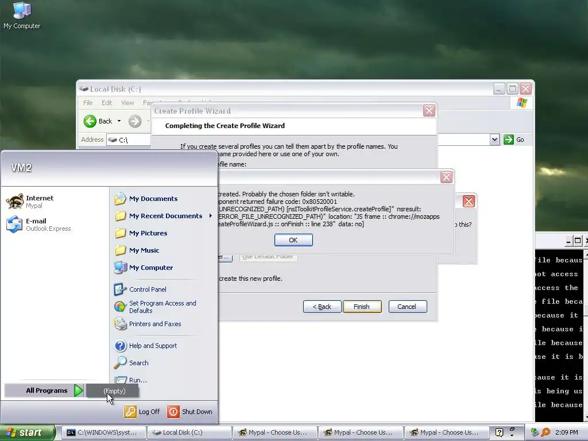Screen dimensions: 588x441
Task: Click Forward arrow in Local Disk explorer
Action: tap(135, 121)
